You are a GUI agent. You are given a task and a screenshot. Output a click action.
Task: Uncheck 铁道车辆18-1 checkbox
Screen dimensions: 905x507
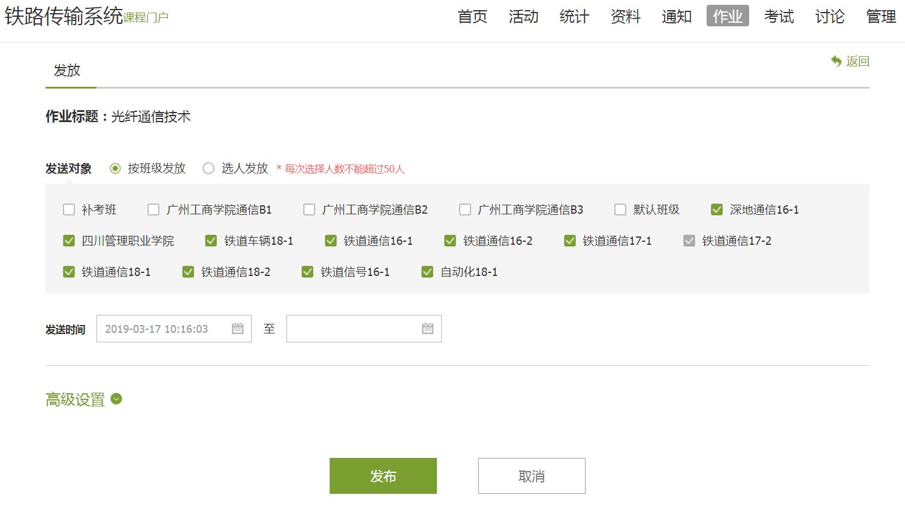coord(211,241)
